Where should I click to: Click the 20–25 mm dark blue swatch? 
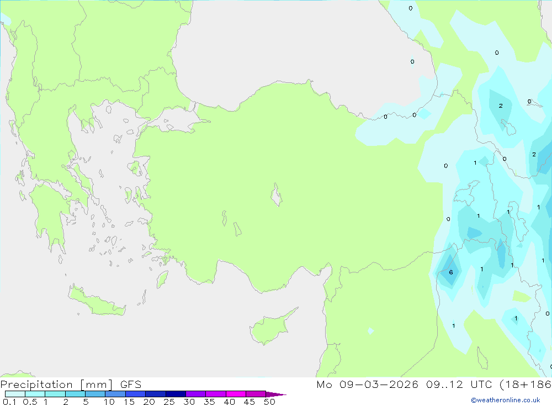[156, 394]
